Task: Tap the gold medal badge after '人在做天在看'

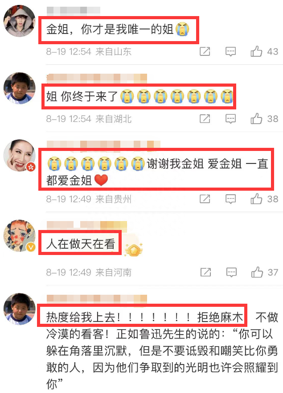Action: pyautogui.click(x=134, y=249)
